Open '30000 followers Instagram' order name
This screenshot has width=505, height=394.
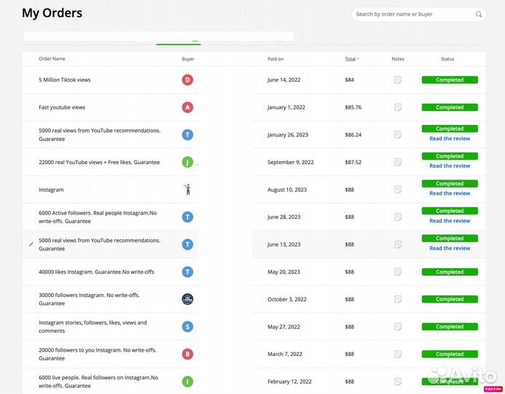coord(89,299)
